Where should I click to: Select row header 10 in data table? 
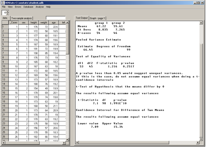tap(5, 66)
